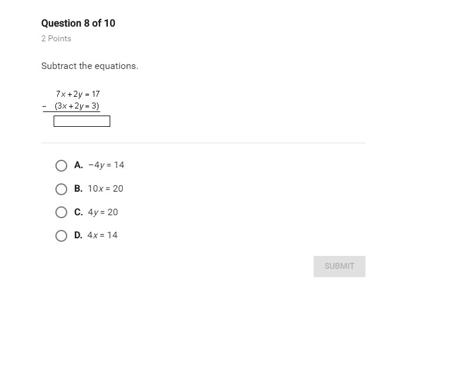This screenshot has height=375, width=461.
Task: Click the bold letter label A.
Action: [78, 165]
